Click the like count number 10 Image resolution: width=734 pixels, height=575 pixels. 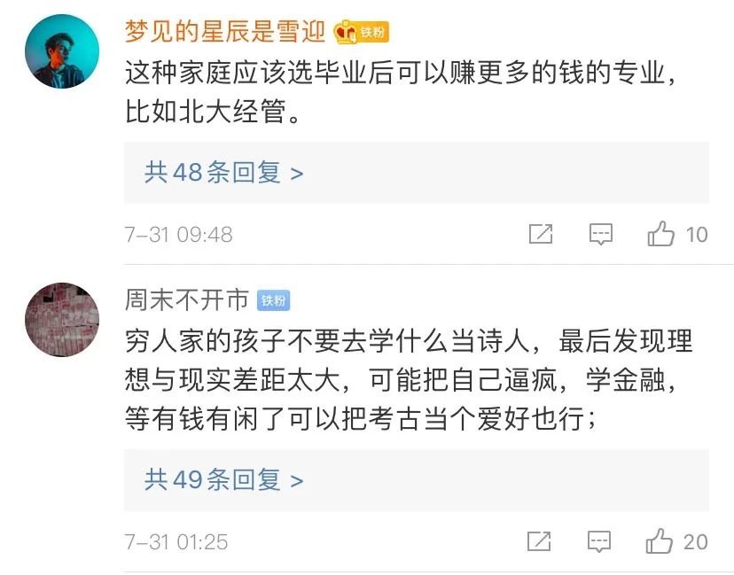tap(697, 235)
